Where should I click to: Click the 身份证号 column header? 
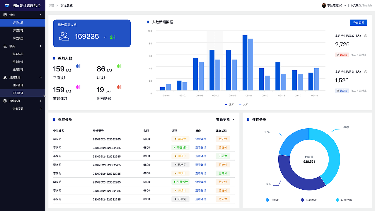pos(98,131)
